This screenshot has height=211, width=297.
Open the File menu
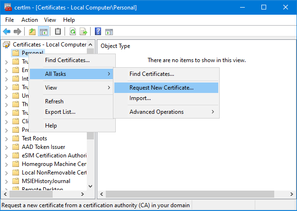tap(9, 20)
